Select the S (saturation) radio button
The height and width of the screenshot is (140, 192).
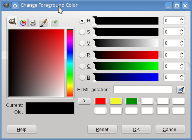pyautogui.click(x=82, y=32)
